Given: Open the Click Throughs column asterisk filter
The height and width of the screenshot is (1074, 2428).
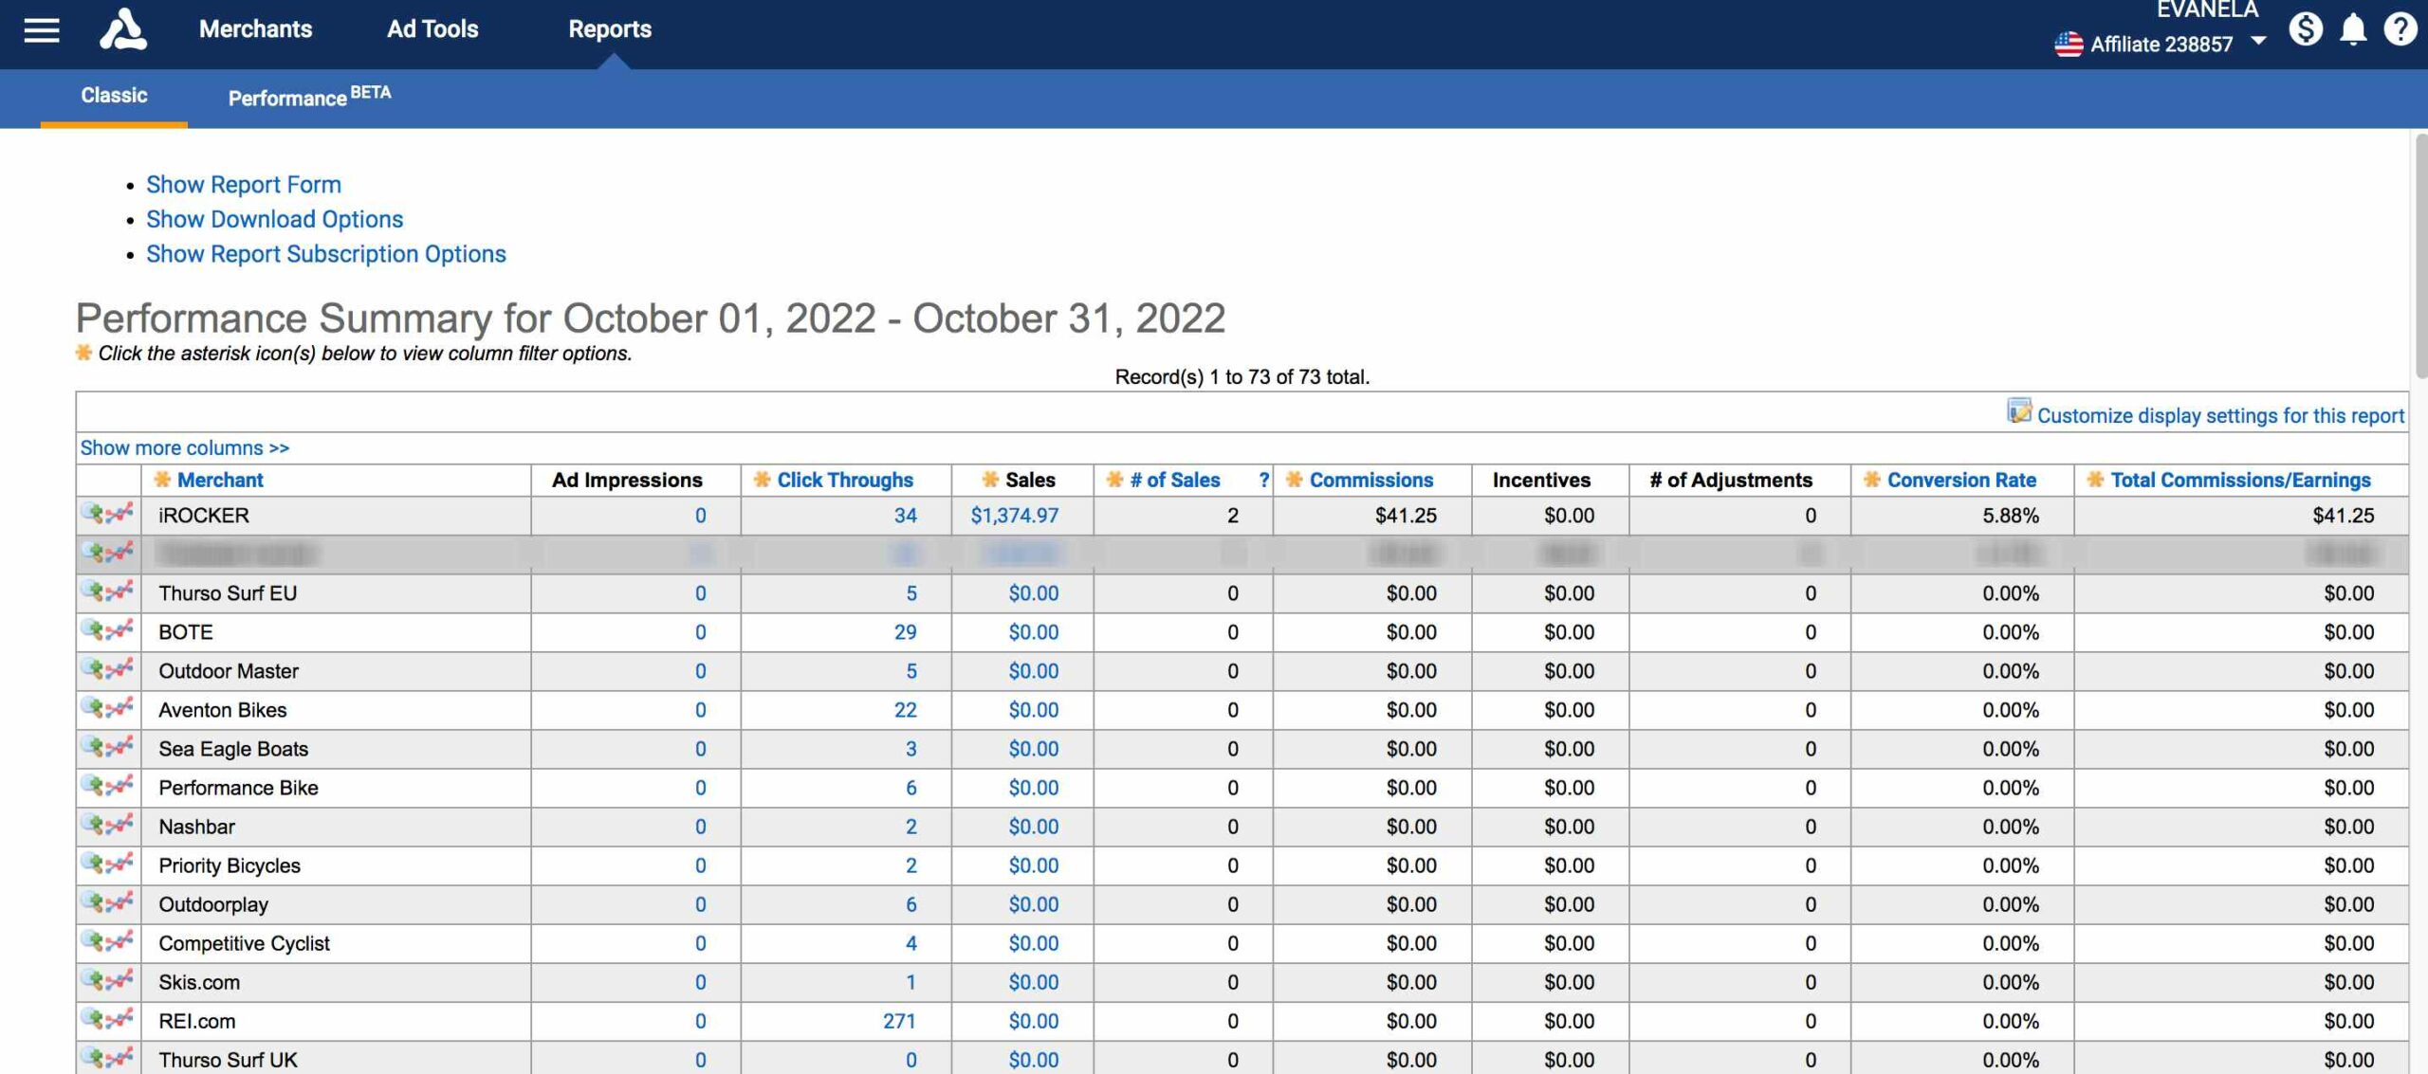Looking at the screenshot, I should [762, 480].
